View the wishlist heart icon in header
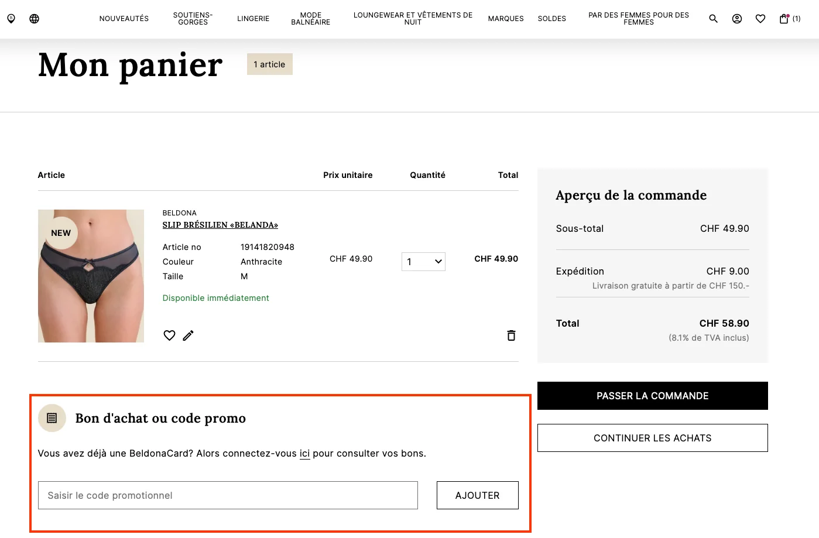 [760, 18]
